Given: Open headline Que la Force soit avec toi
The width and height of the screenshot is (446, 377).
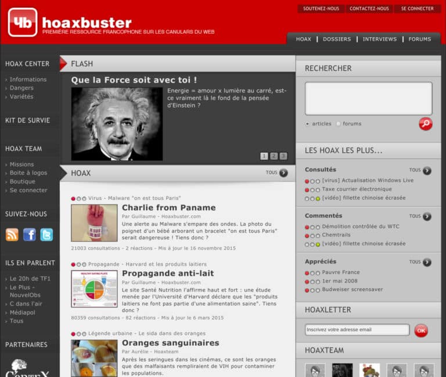Looking at the screenshot, I should 134,80.
